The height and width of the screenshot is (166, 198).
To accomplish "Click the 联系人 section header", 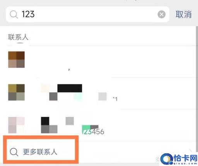I will [18, 37].
